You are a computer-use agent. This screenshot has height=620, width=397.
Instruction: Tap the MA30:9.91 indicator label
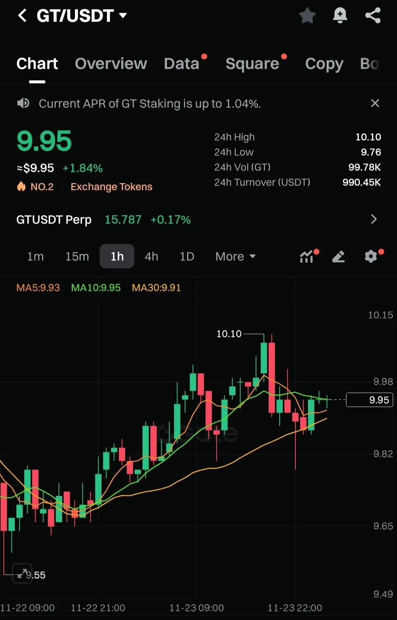coord(156,288)
